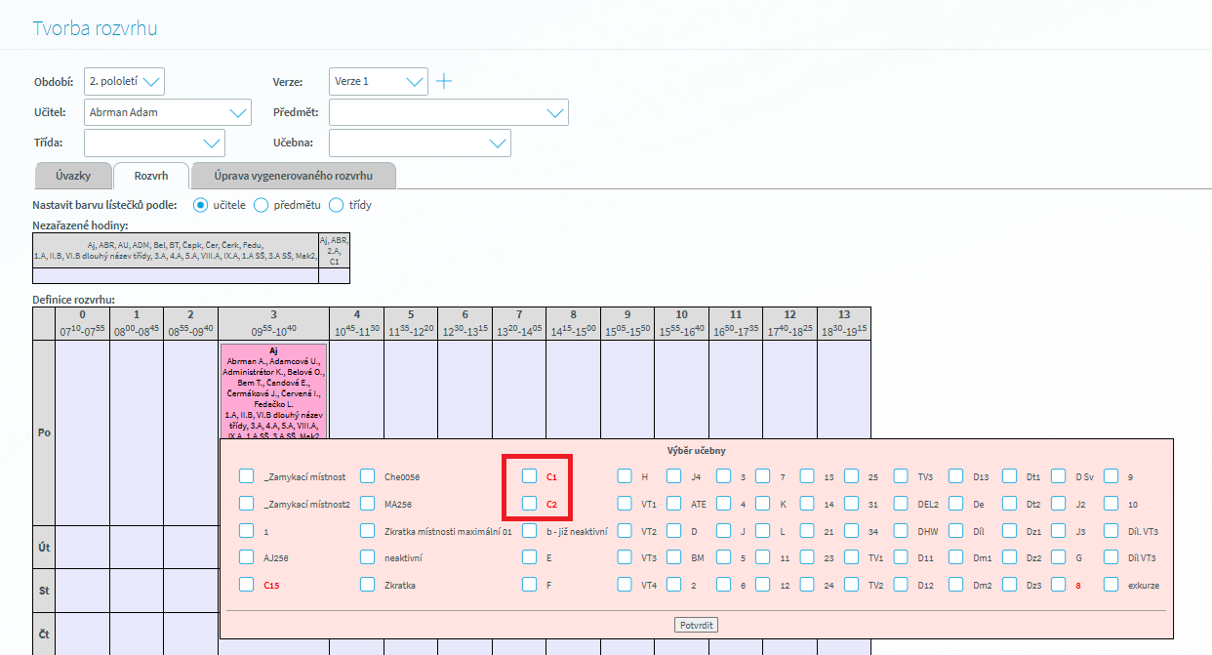This screenshot has width=1212, height=655.
Task: Check the DEL2 room checkbox
Action: click(902, 504)
